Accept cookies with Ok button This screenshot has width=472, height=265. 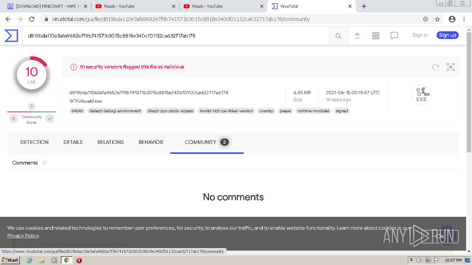click(x=440, y=237)
